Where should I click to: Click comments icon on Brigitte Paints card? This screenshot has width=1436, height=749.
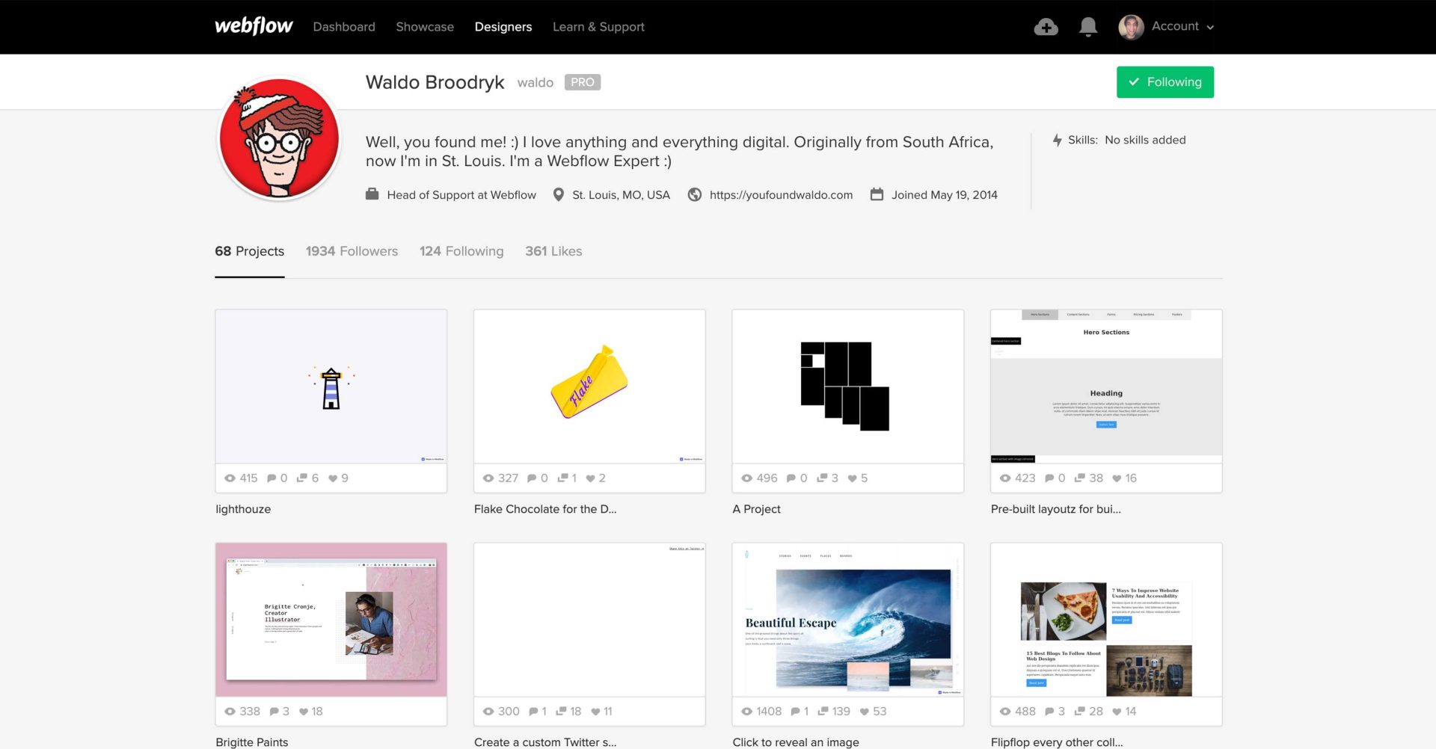(274, 712)
